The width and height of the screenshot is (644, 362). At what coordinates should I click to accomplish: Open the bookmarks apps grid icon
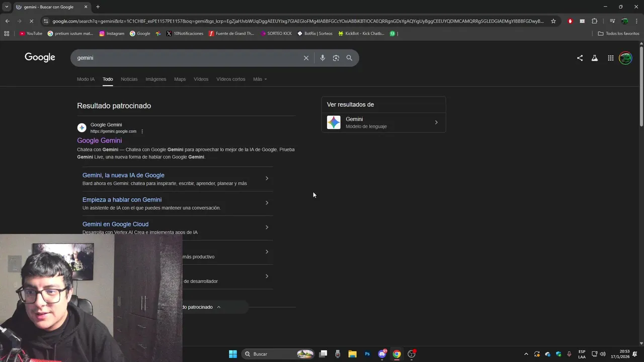click(7, 34)
